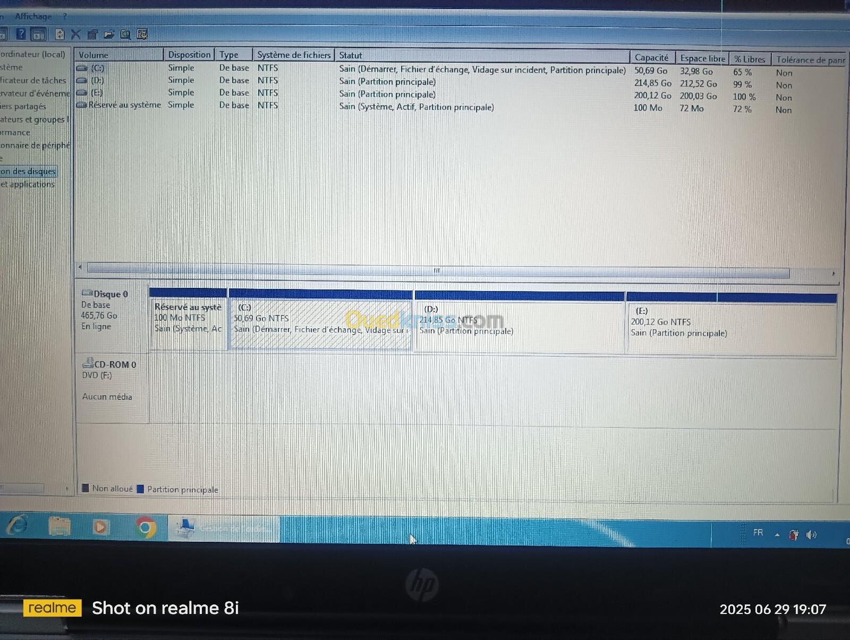Sort volumes by Capacité column header

click(x=651, y=58)
